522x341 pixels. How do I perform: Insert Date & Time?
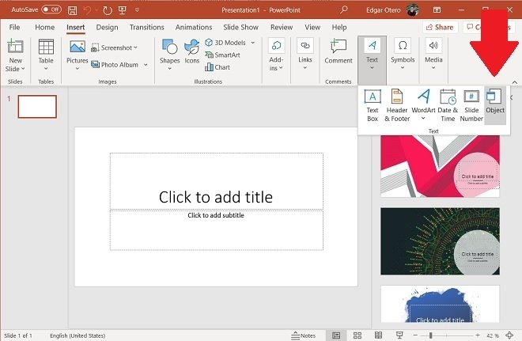click(448, 105)
